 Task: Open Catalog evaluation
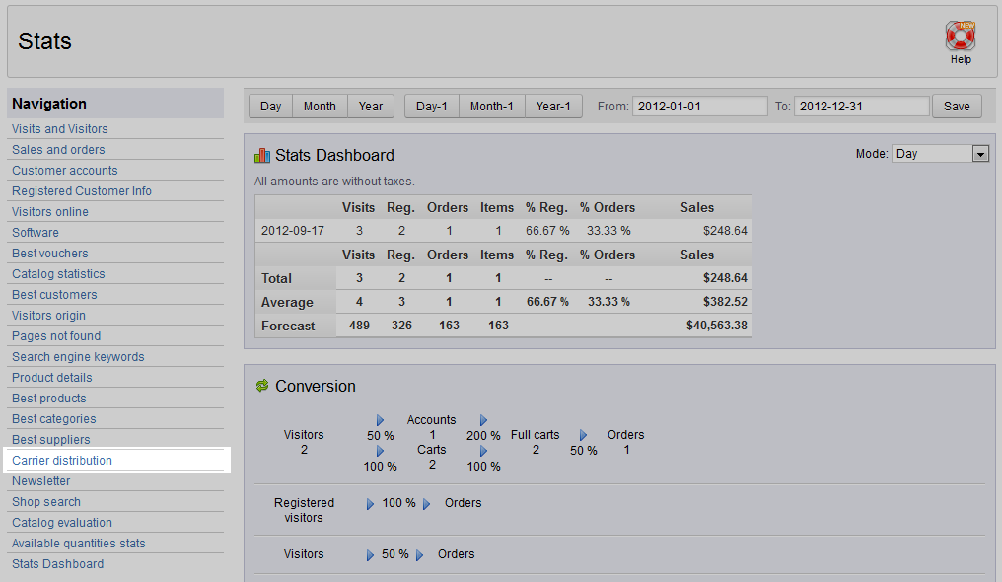(62, 523)
